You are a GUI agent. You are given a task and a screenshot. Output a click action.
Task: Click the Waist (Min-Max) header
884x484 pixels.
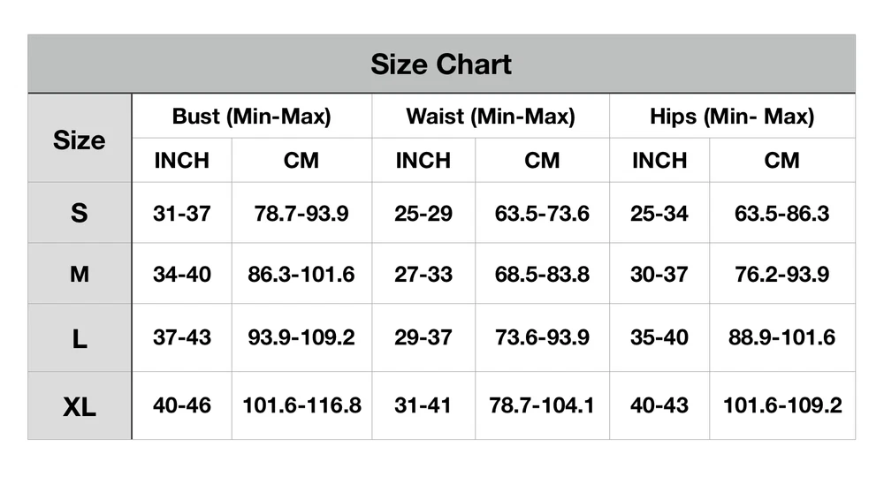point(490,117)
